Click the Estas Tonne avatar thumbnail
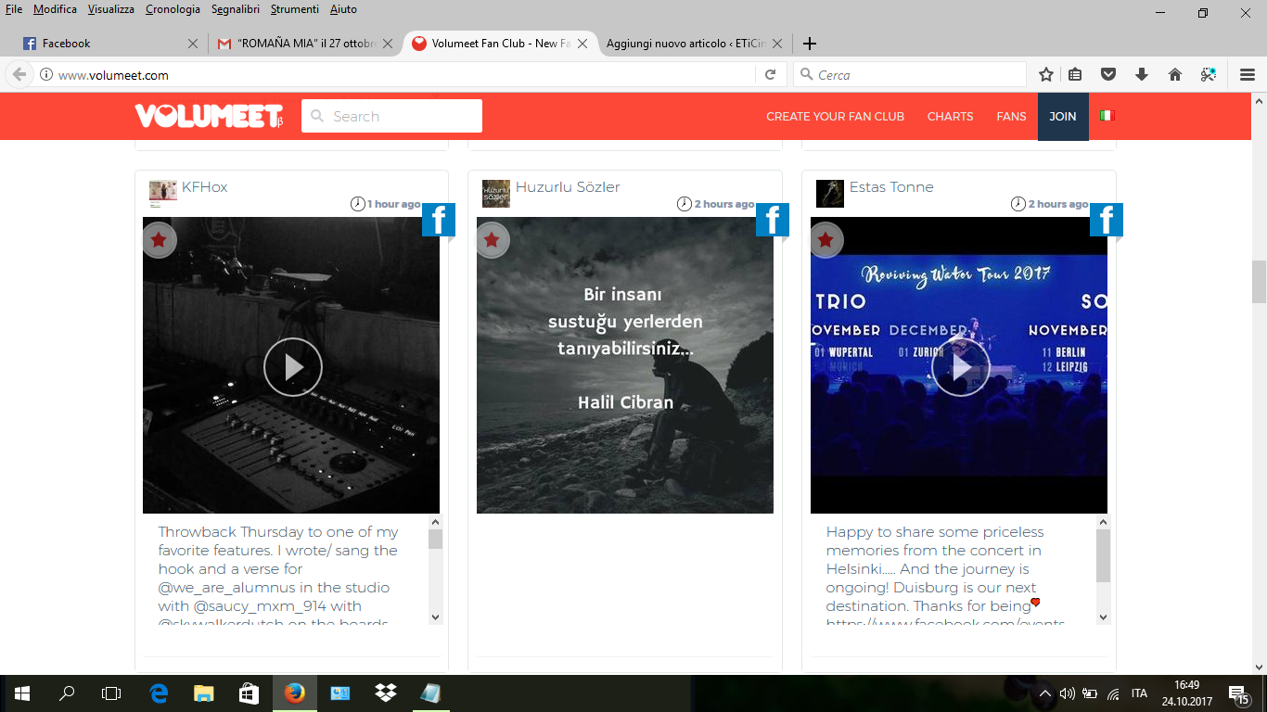The image size is (1267, 712). tap(830, 193)
